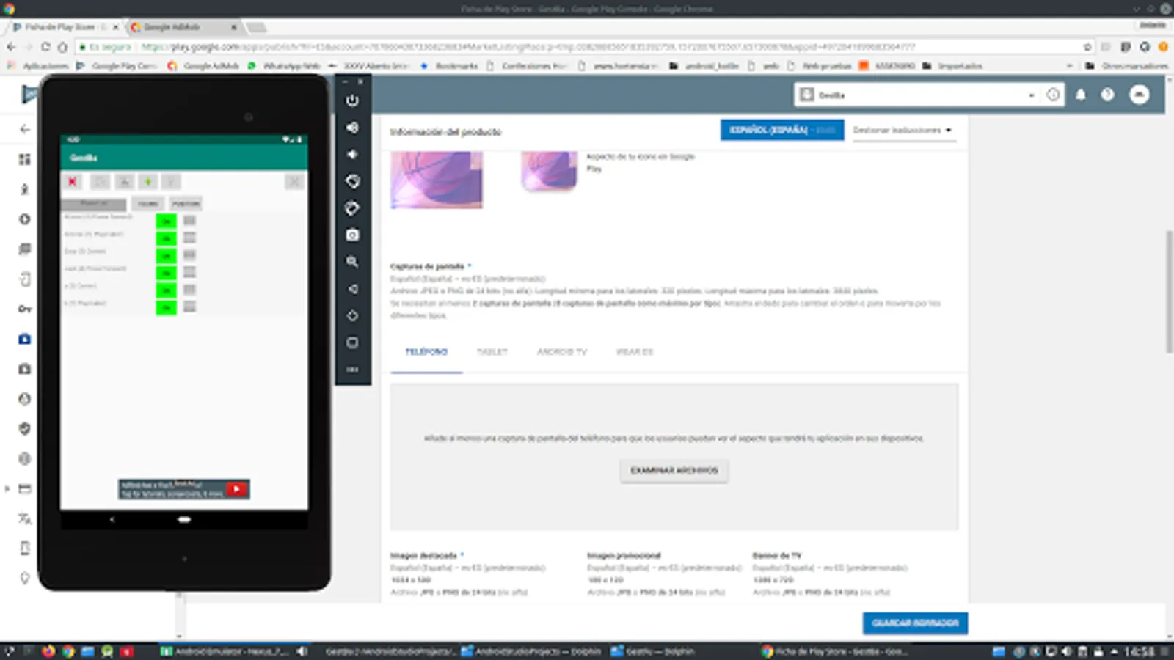Expand the sidebar group with the small arrow

(x=7, y=488)
